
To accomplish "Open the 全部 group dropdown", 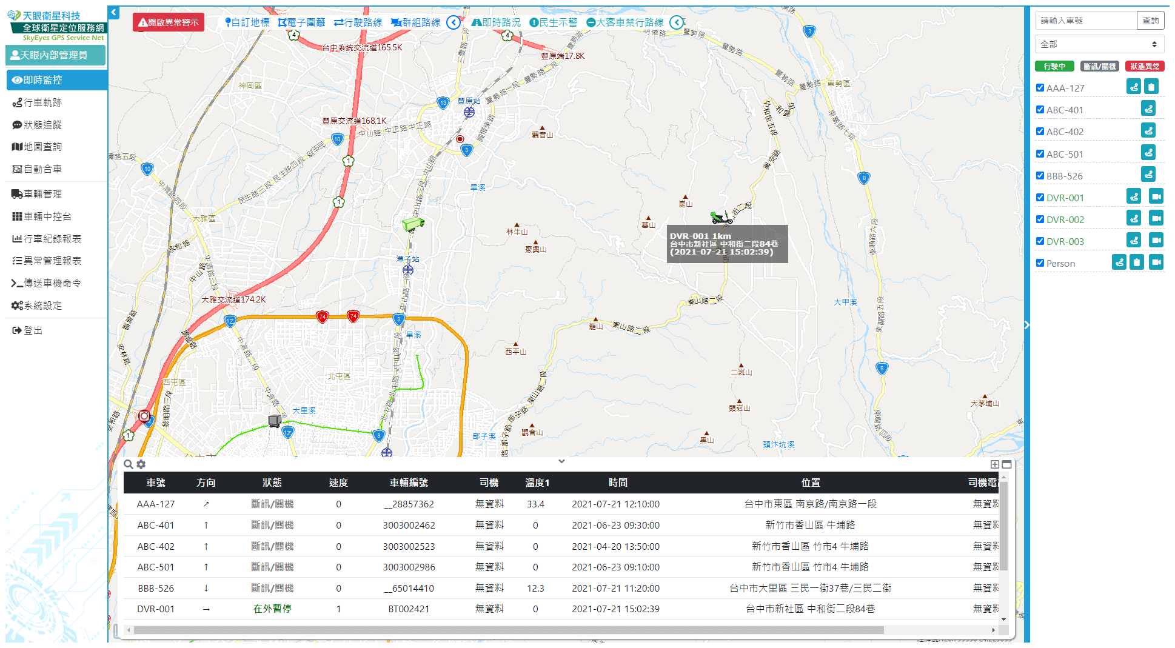I will click(1099, 44).
